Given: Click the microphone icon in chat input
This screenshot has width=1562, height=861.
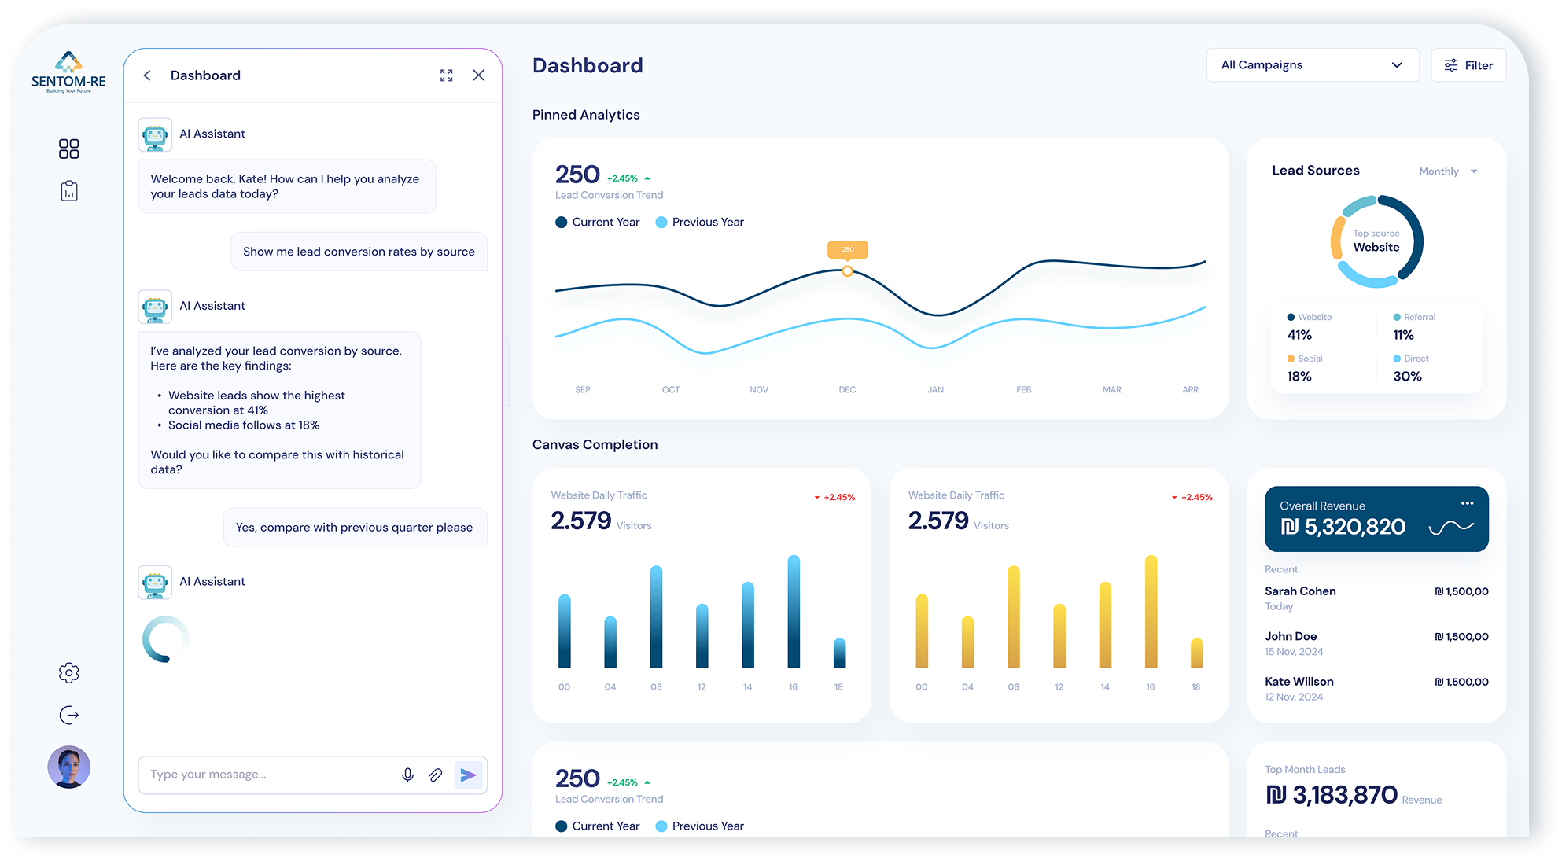Looking at the screenshot, I should (407, 775).
